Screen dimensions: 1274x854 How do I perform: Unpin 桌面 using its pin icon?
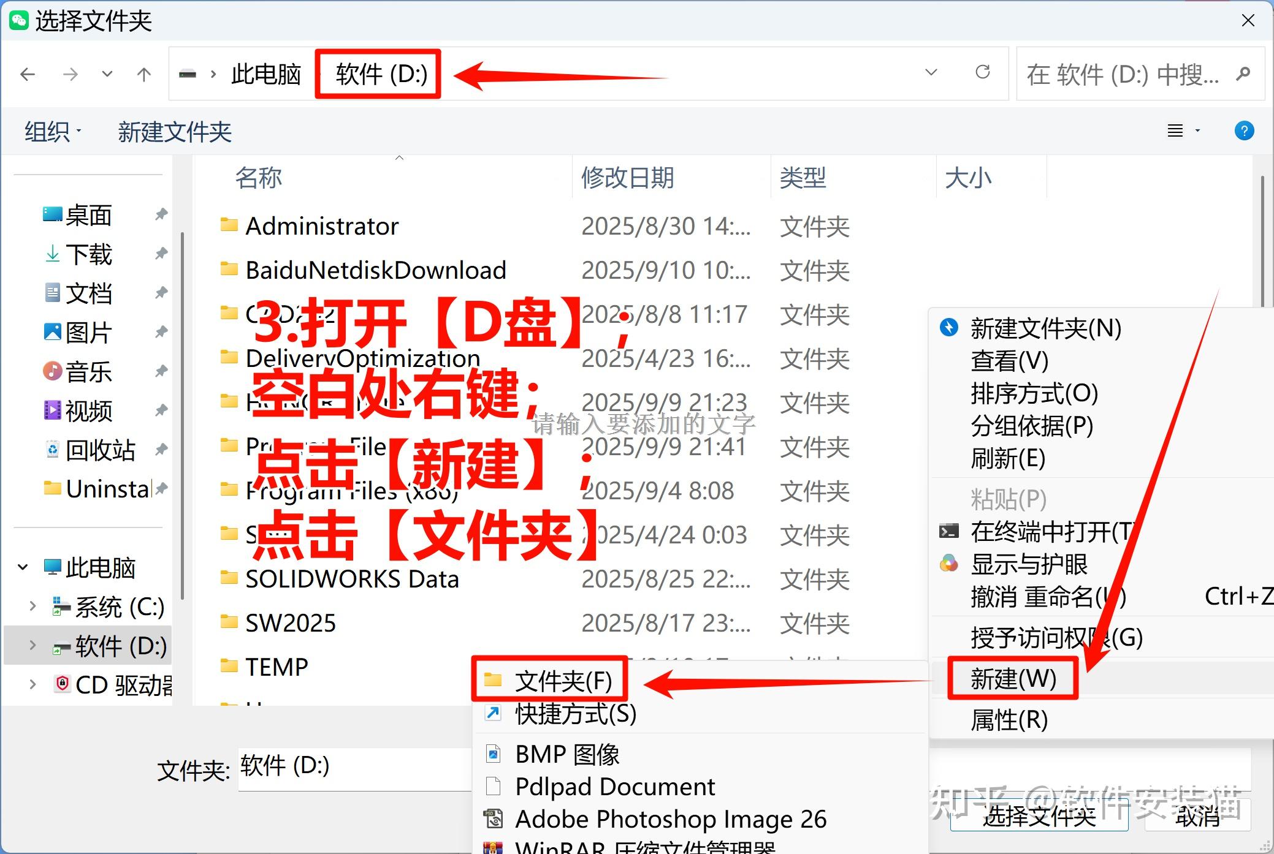coord(161,214)
